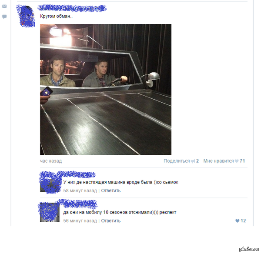Reply to the 58 минут назад comment
Screen dimensions: 261x254
[x=110, y=190]
